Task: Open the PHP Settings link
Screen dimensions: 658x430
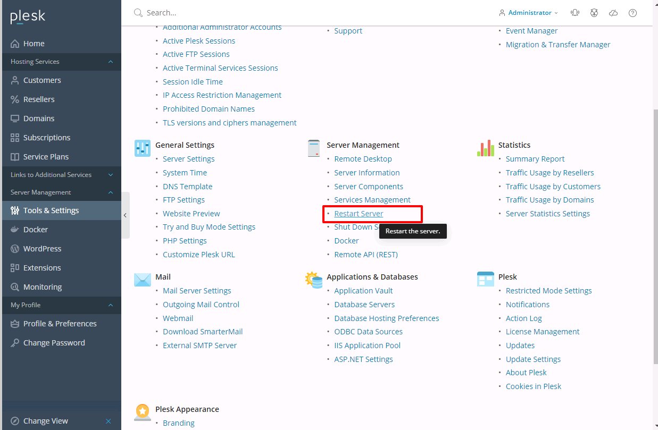Action: [x=185, y=241]
